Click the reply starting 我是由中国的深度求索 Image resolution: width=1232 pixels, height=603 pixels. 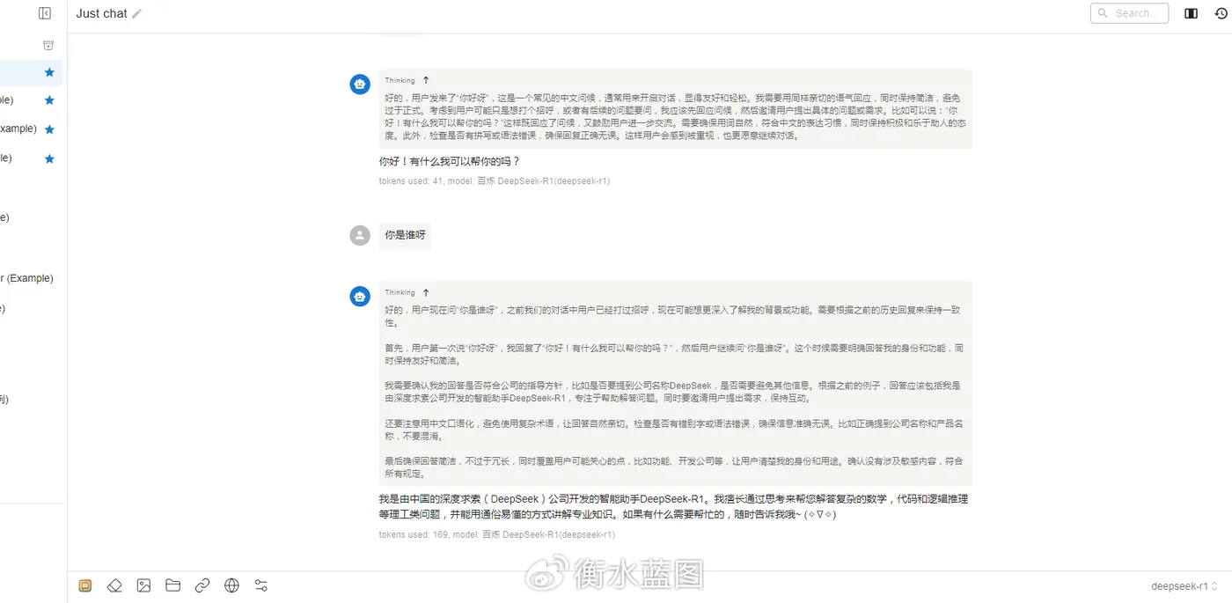point(673,507)
